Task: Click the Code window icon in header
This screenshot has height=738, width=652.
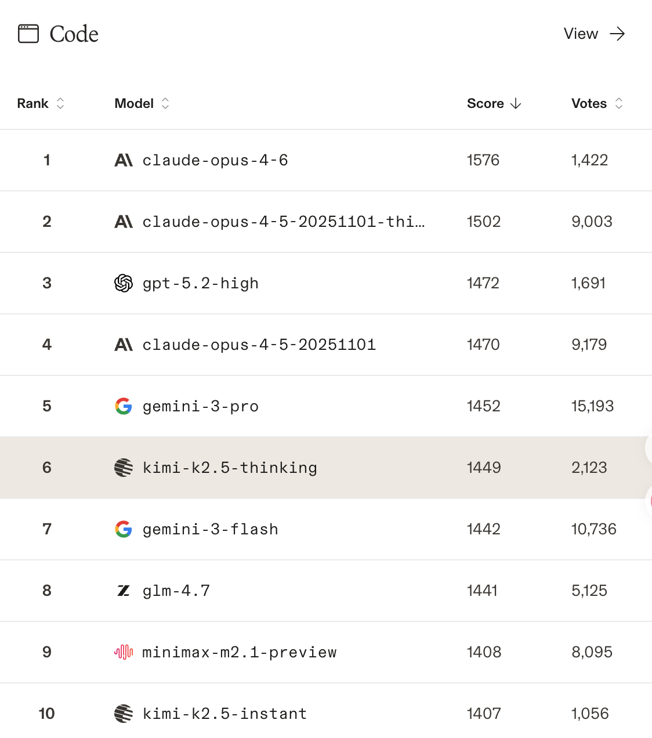Action: click(28, 34)
